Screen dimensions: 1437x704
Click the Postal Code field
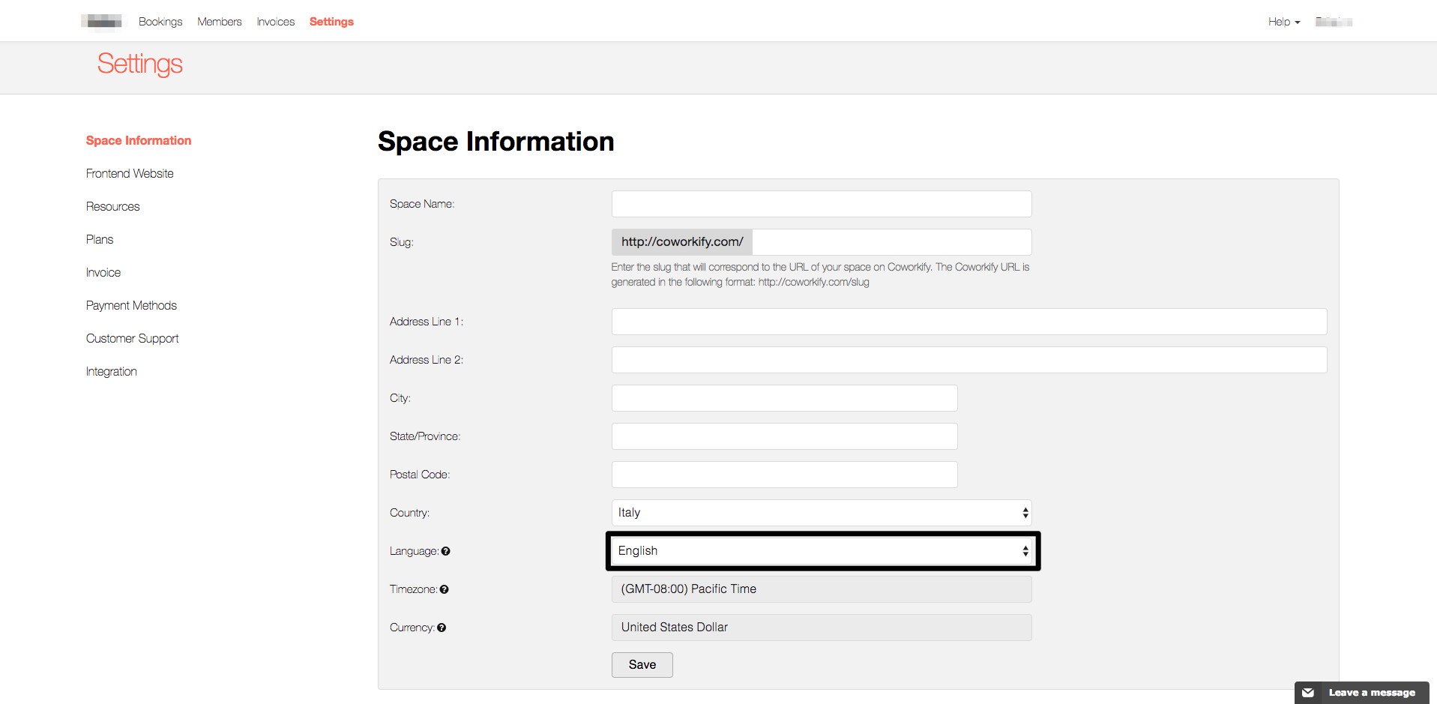(x=785, y=475)
